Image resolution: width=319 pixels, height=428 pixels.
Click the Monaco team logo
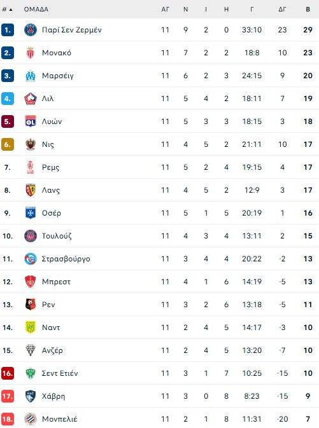click(31, 53)
